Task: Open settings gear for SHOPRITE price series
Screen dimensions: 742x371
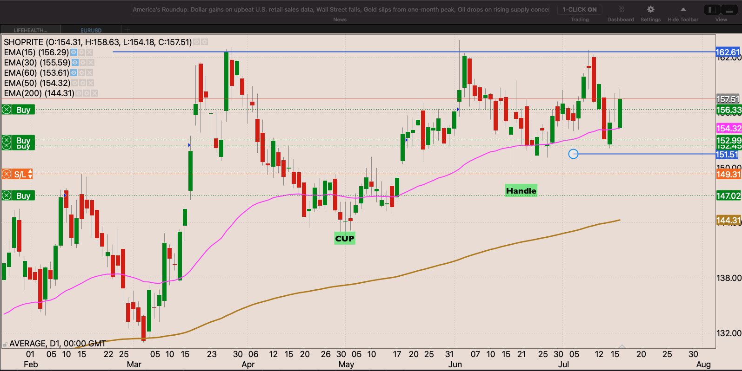Action: 204,42
